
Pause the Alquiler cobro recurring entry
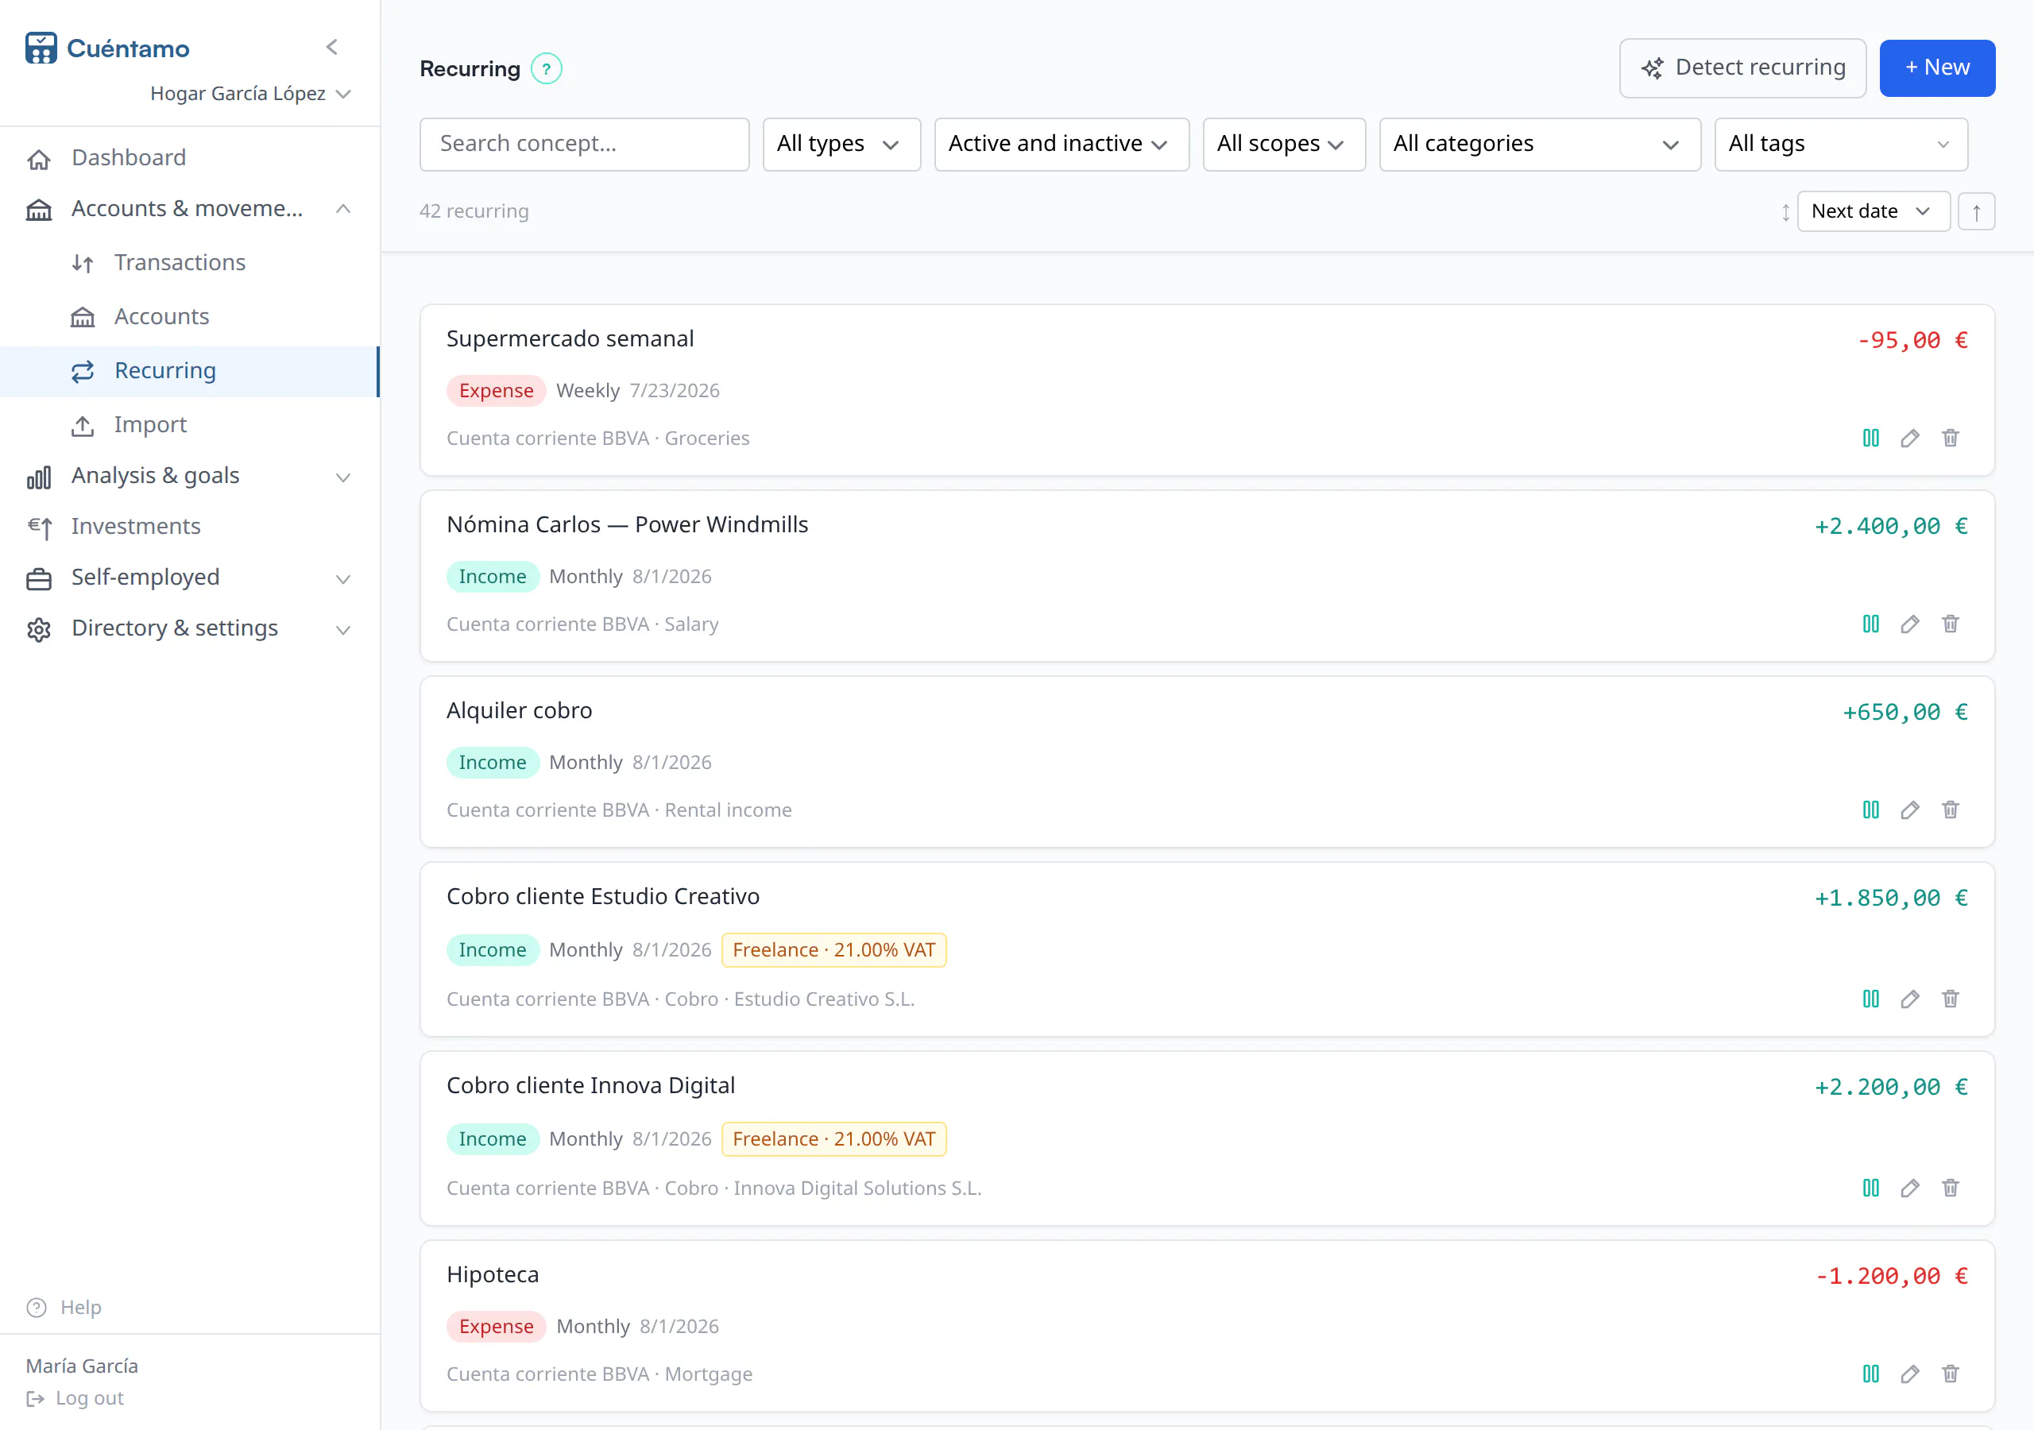(1870, 810)
